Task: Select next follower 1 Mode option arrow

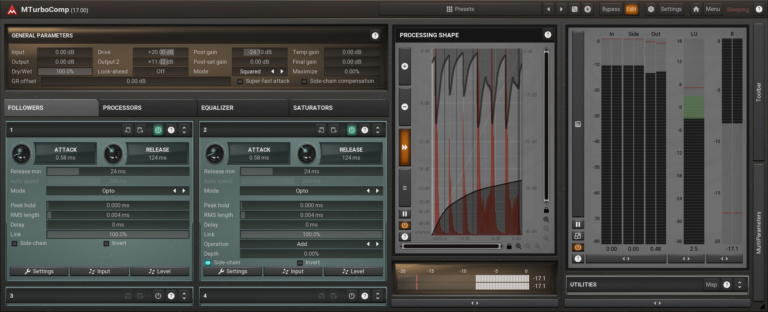Action: click(184, 191)
